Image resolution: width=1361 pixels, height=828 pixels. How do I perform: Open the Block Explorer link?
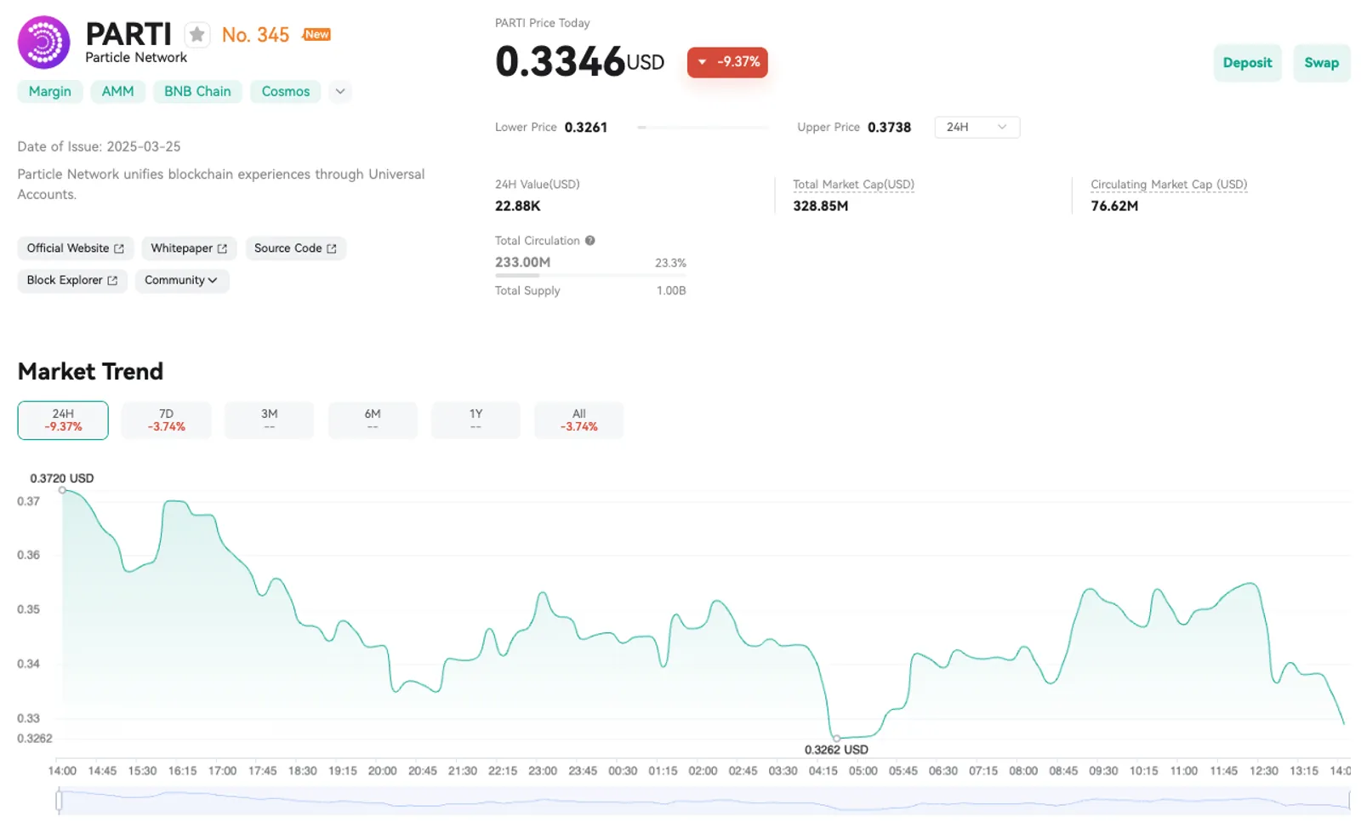72,280
